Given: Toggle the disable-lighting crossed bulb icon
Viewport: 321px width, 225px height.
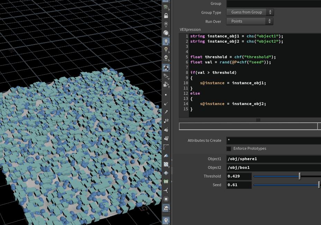Looking at the screenshot, I should 166,24.
